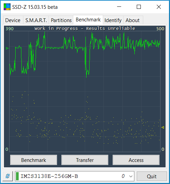Click the green drive status indicator
Viewport: 170px width, 184px height.
pos(17,176)
